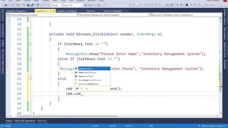Click the Redo arrow icon

click(44, 5)
